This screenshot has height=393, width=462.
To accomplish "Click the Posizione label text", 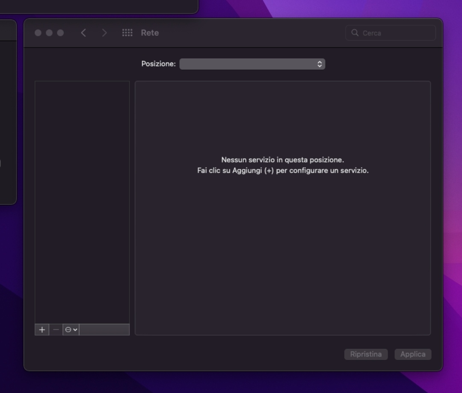I will tap(158, 64).
